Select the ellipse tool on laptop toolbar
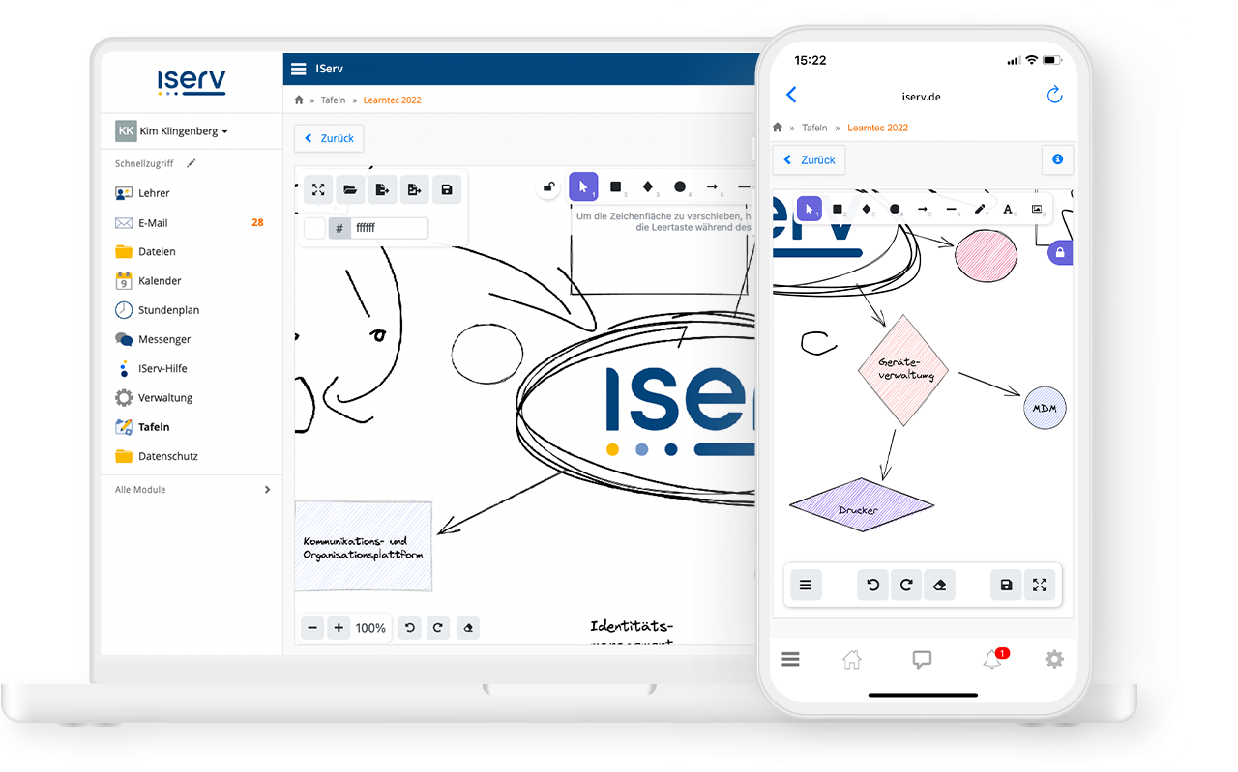Image resolution: width=1238 pixels, height=772 pixels. pyautogui.click(x=680, y=186)
